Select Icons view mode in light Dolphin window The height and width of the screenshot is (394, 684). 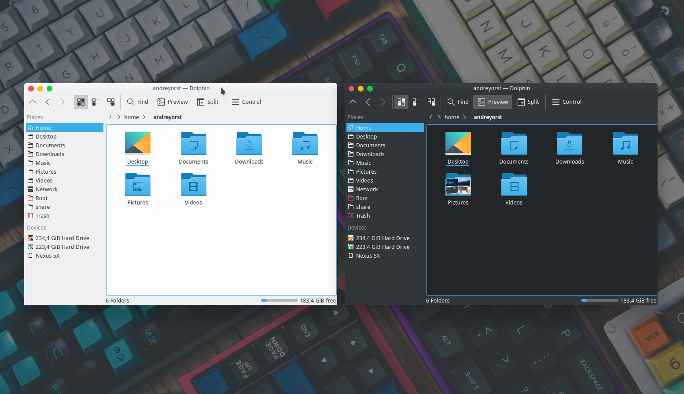(81, 102)
